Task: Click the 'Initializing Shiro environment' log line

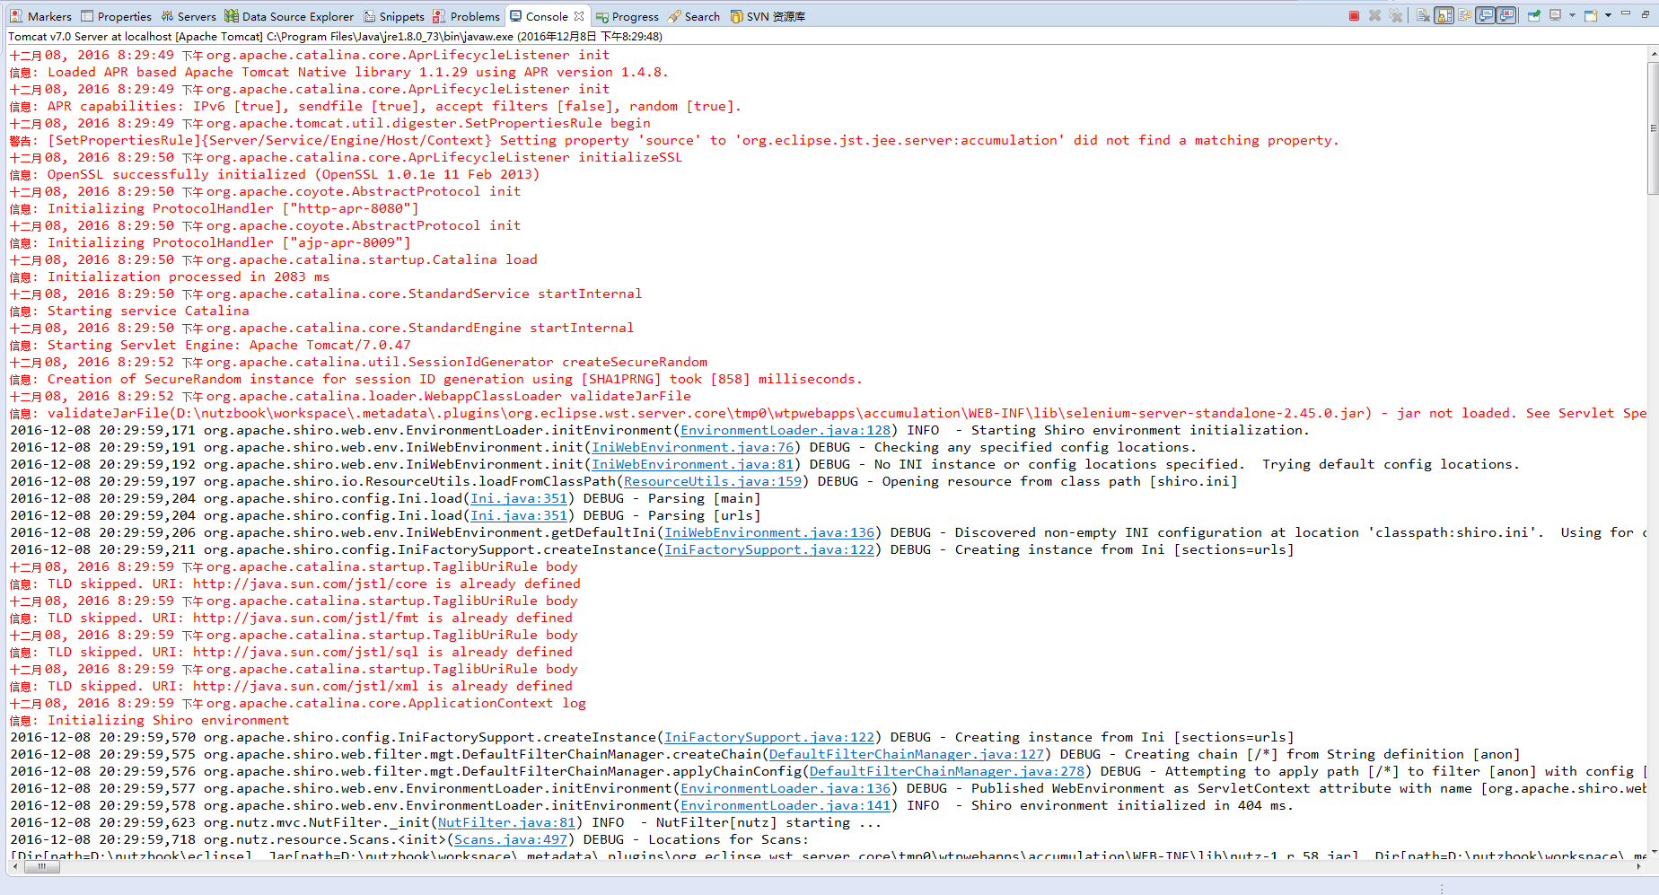Action: [149, 720]
